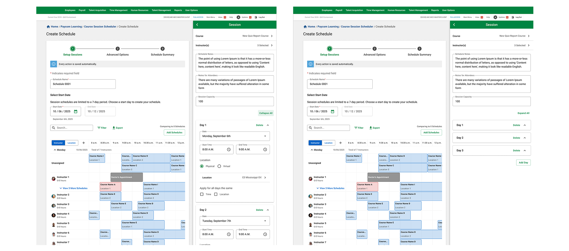Open User Options menu in right mockup
569x251 pixels.
click(x=449, y=10)
